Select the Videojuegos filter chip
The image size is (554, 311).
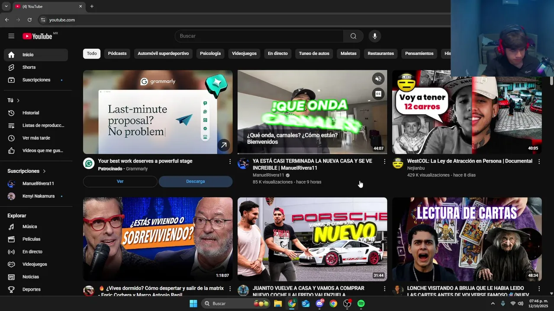(244, 54)
